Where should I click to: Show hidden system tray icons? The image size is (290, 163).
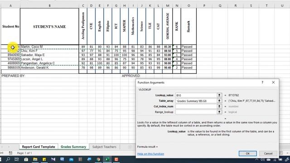(257, 159)
